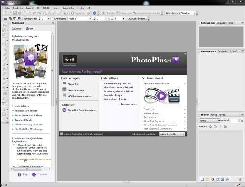Open the Datei menu
The width and height of the screenshot is (245, 187).
coord(7,8)
